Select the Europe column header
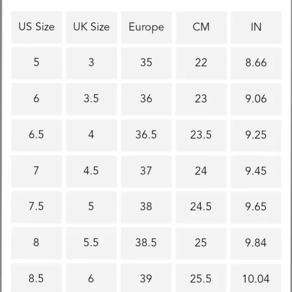Image resolution: width=292 pixels, height=292 pixels. point(146,27)
